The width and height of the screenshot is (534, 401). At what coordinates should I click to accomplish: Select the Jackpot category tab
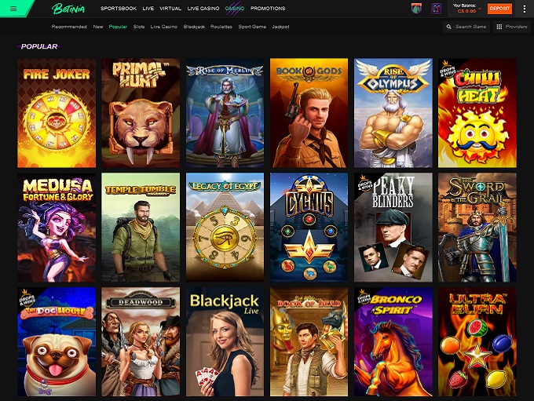point(280,27)
